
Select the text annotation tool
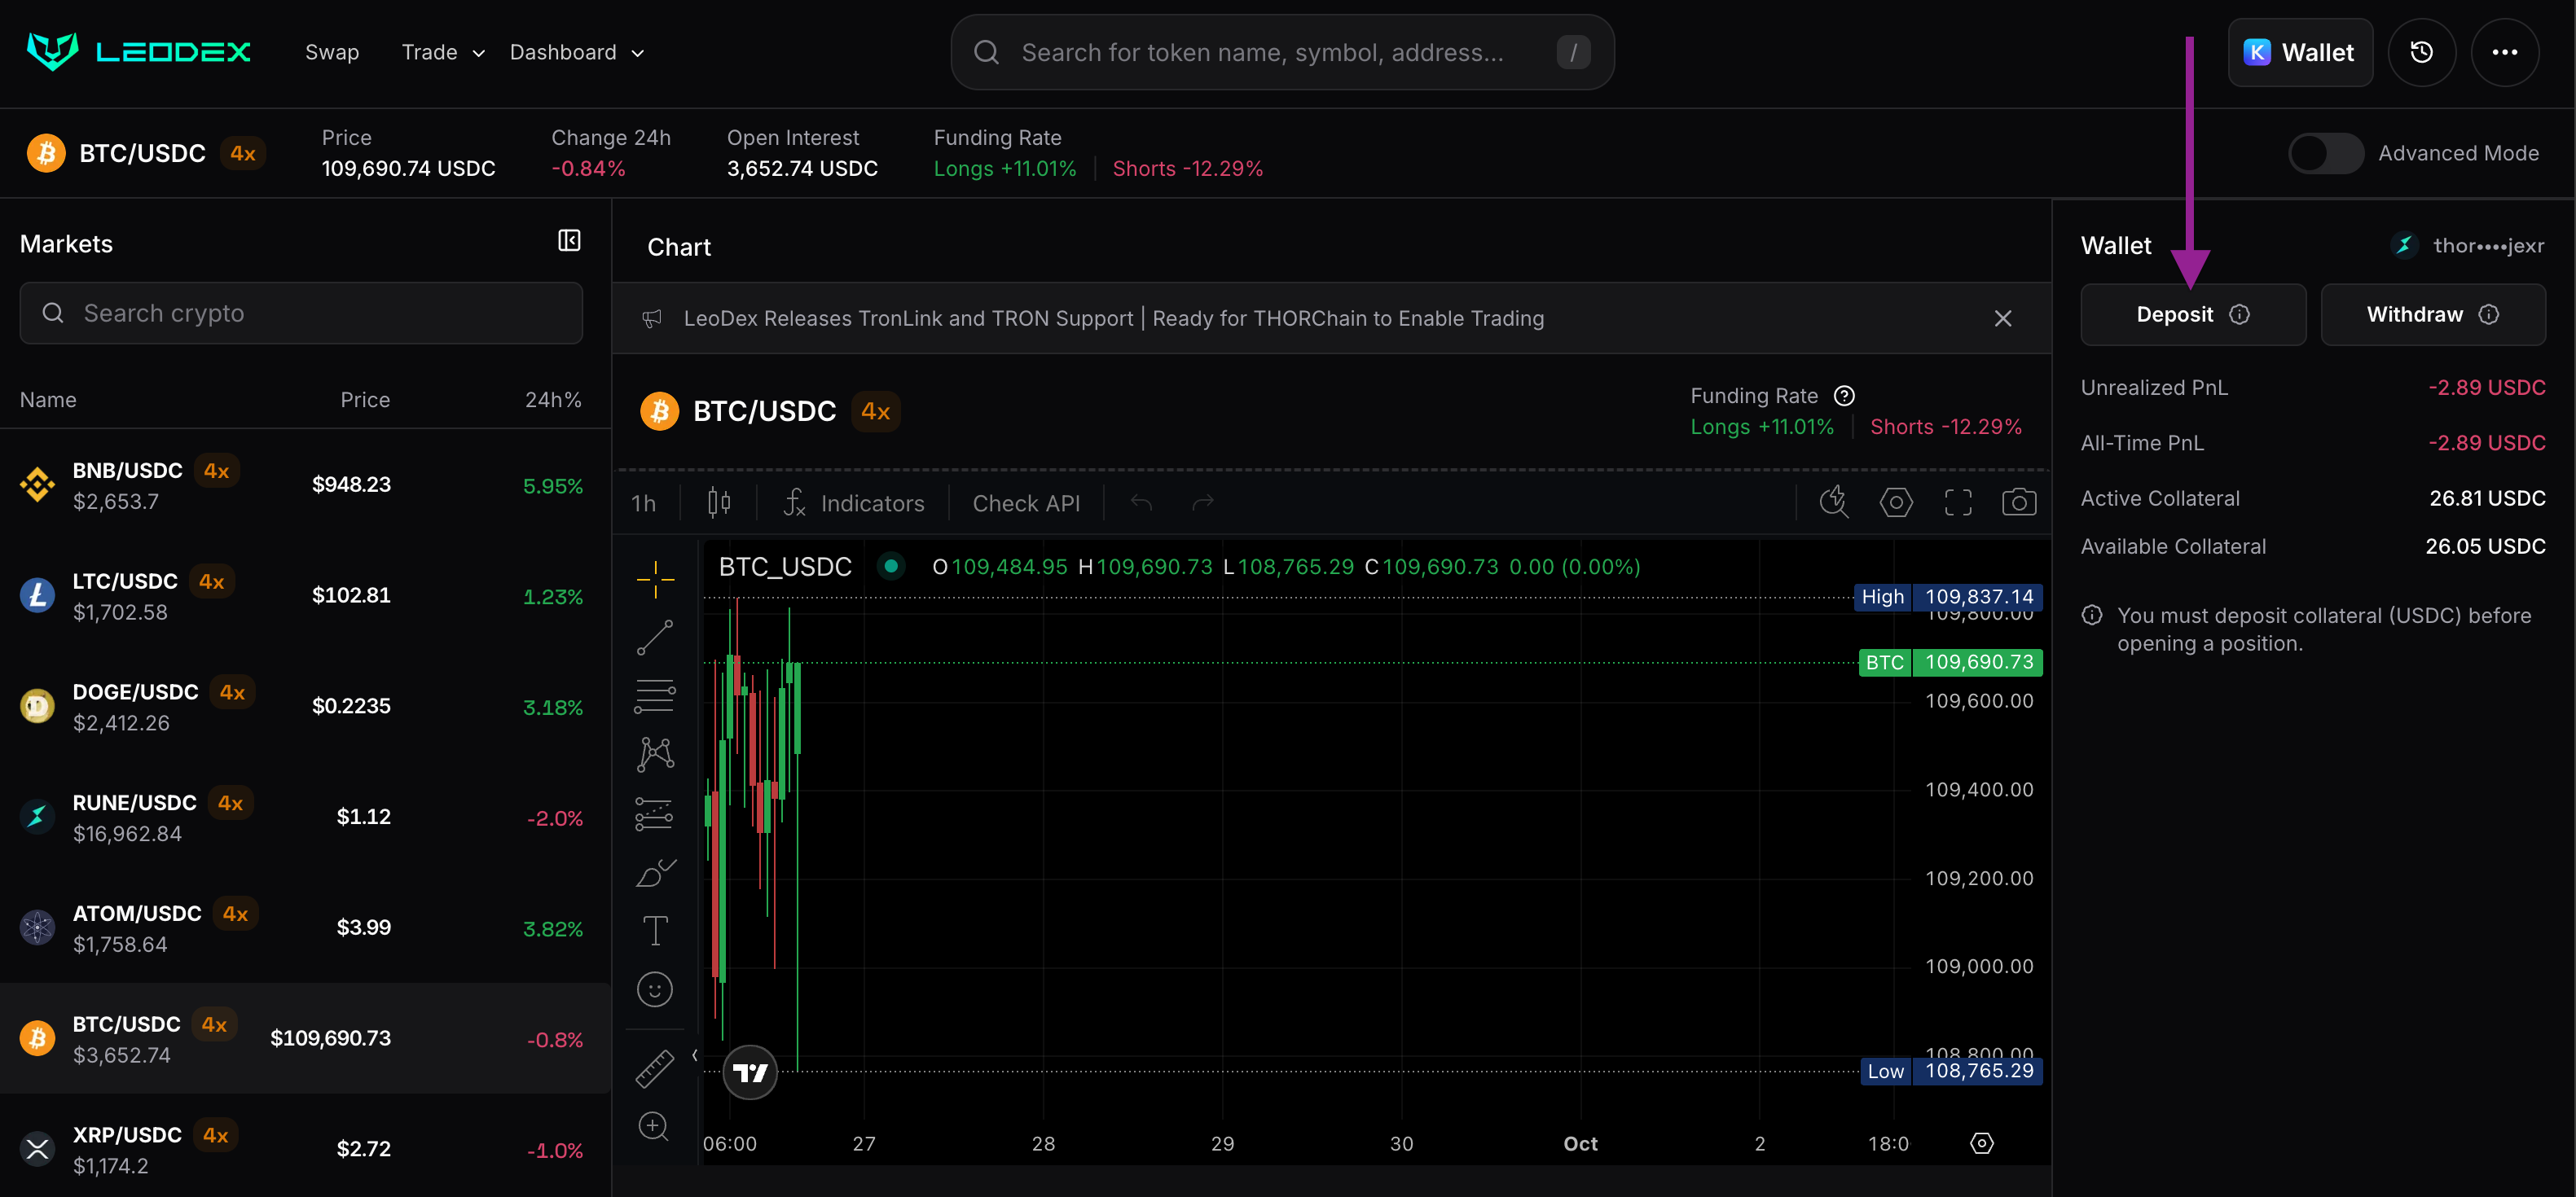[655, 930]
